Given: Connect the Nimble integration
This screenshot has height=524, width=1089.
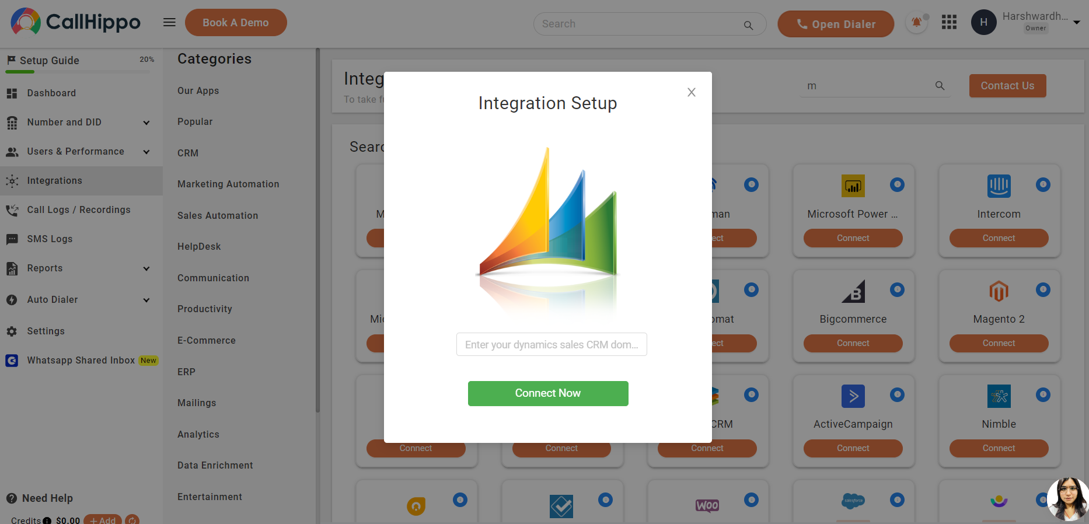Looking at the screenshot, I should tap(999, 448).
